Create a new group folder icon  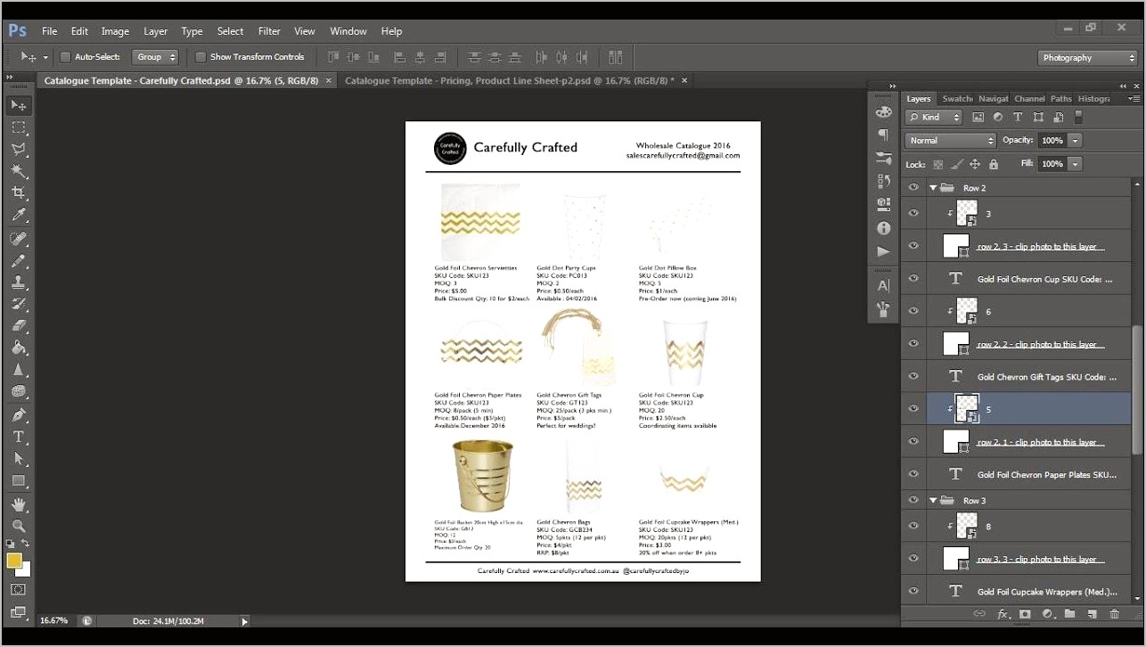point(1069,614)
